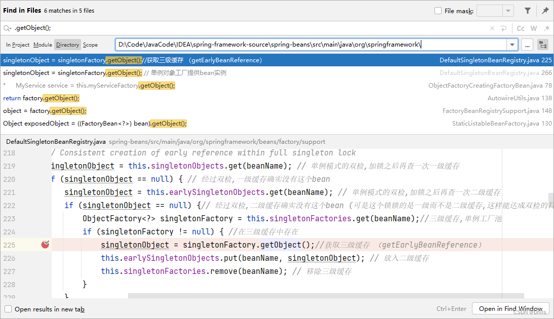Switch to Scope tab

[x=90, y=45]
